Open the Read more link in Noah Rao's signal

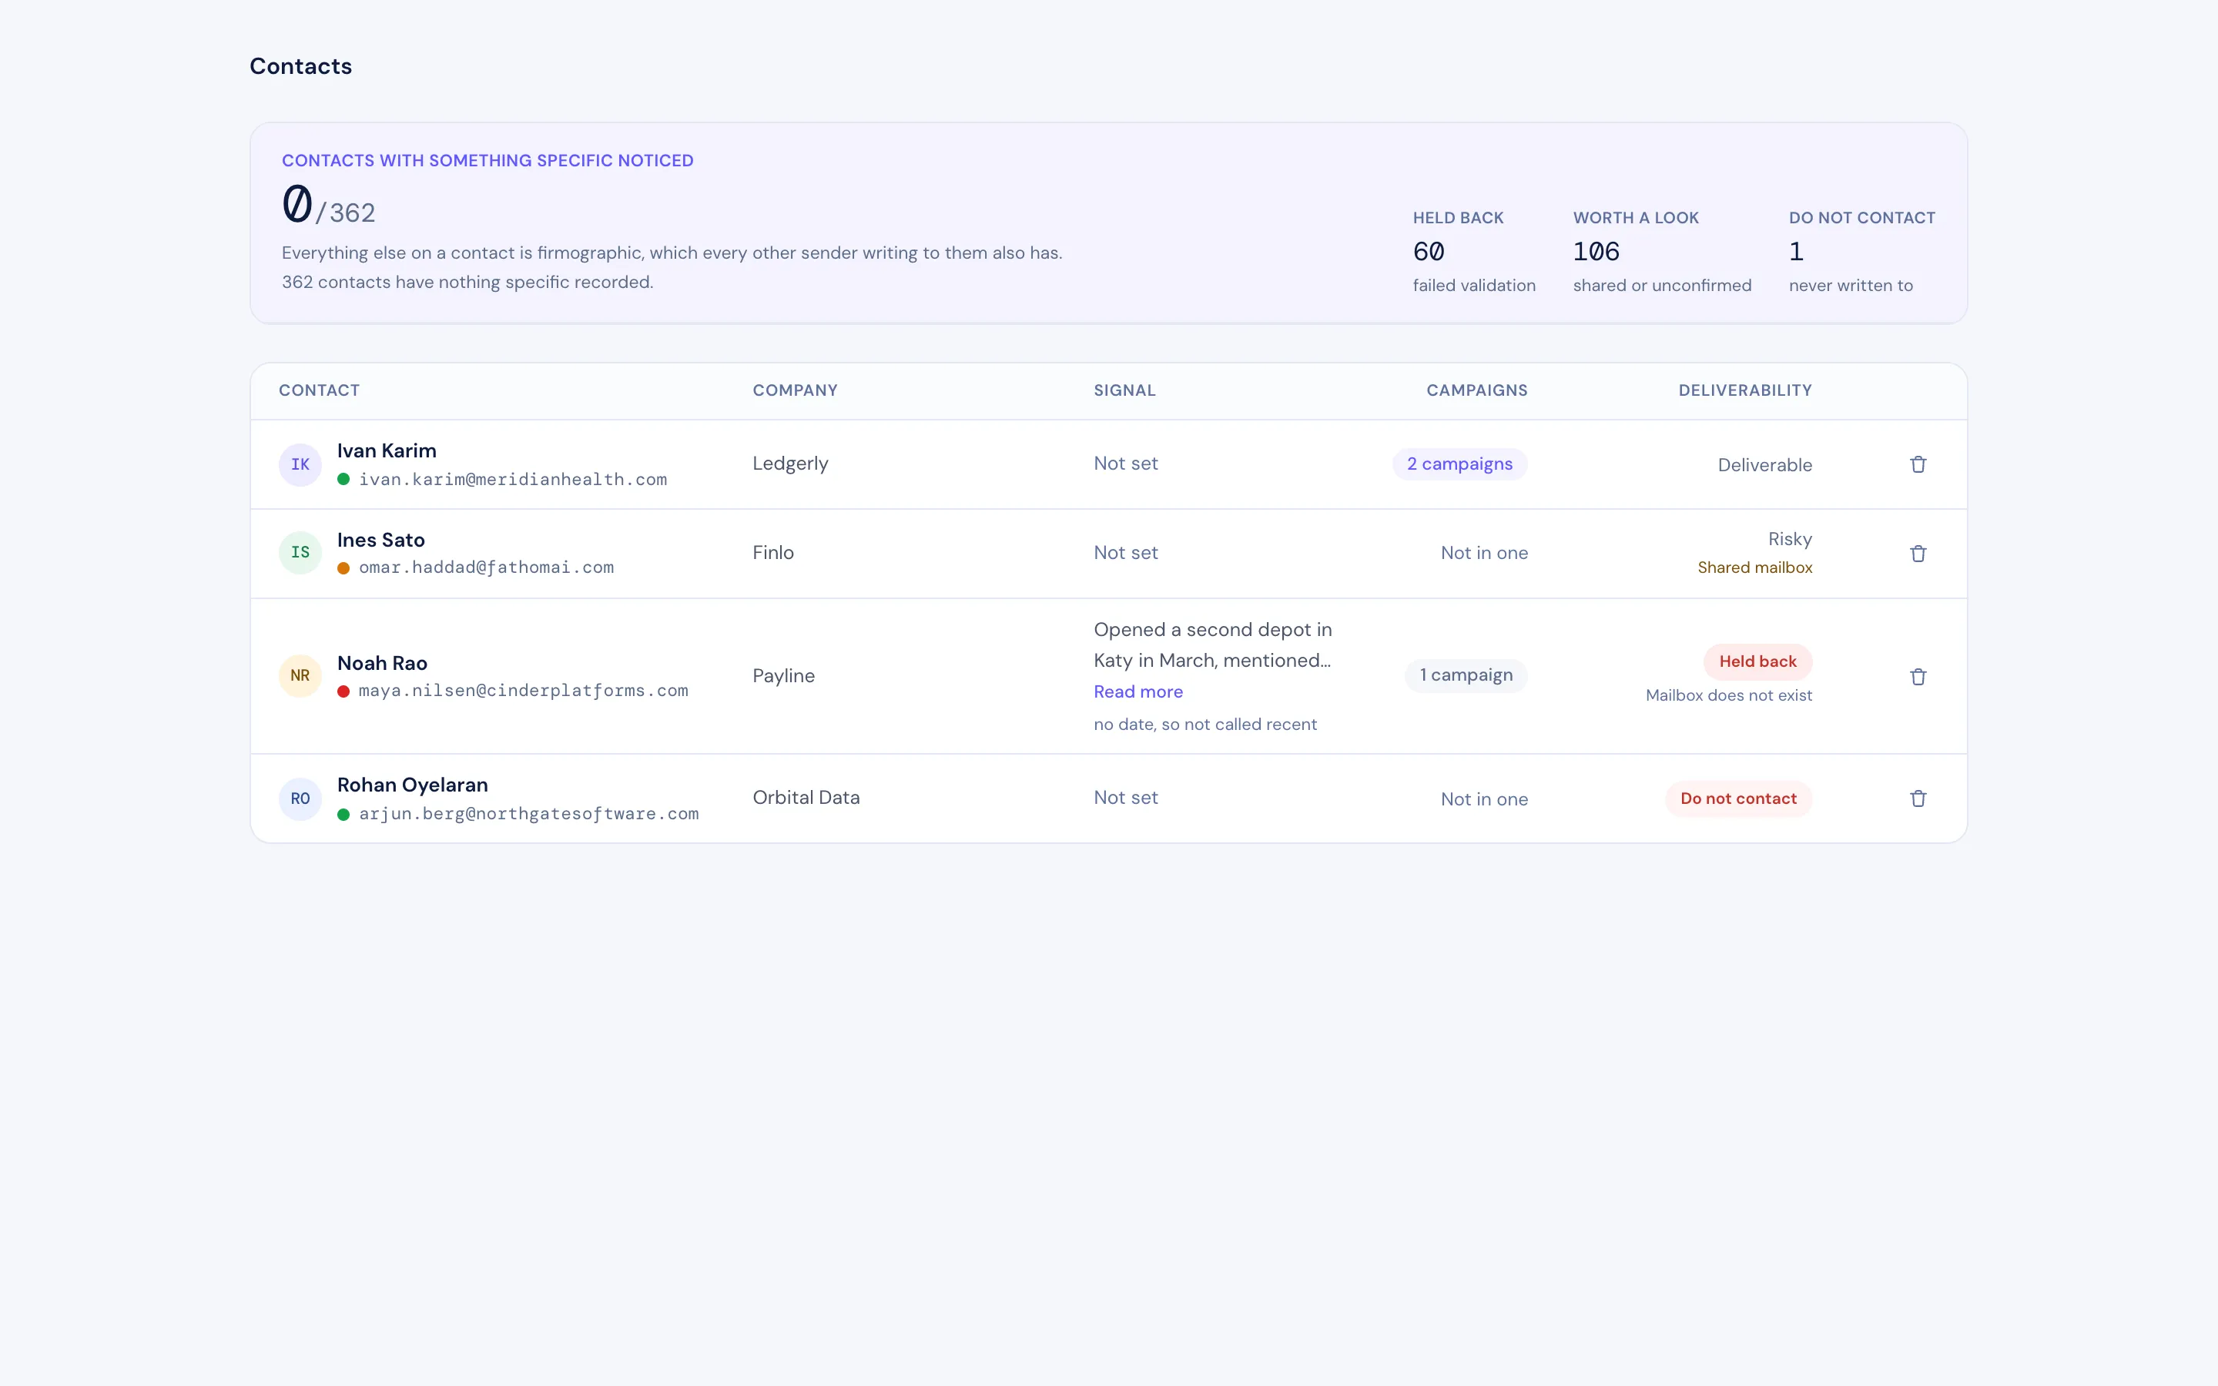coord(1137,692)
